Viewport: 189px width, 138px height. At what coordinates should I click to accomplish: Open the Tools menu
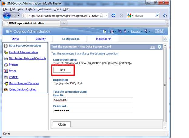(57, 9)
